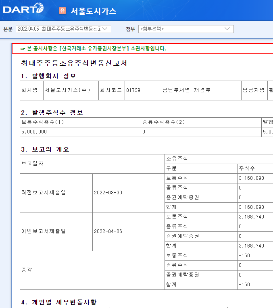Click the orange 유 market badge icon
This screenshot has height=308, width=273.
(63, 10)
